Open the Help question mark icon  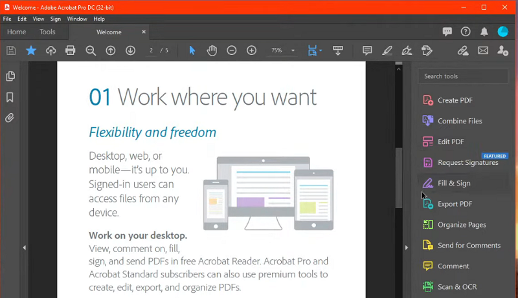[x=466, y=32]
